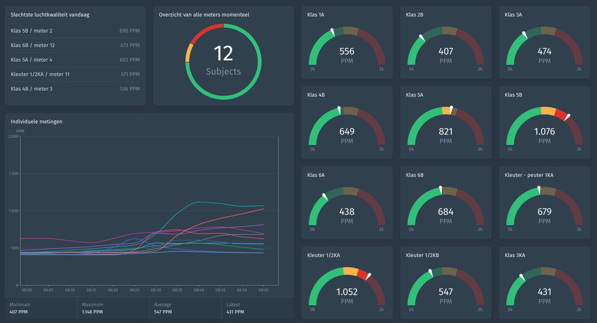The height and width of the screenshot is (323, 597).
Task: Click the 08:55 label on the time axis
Action: (263, 290)
